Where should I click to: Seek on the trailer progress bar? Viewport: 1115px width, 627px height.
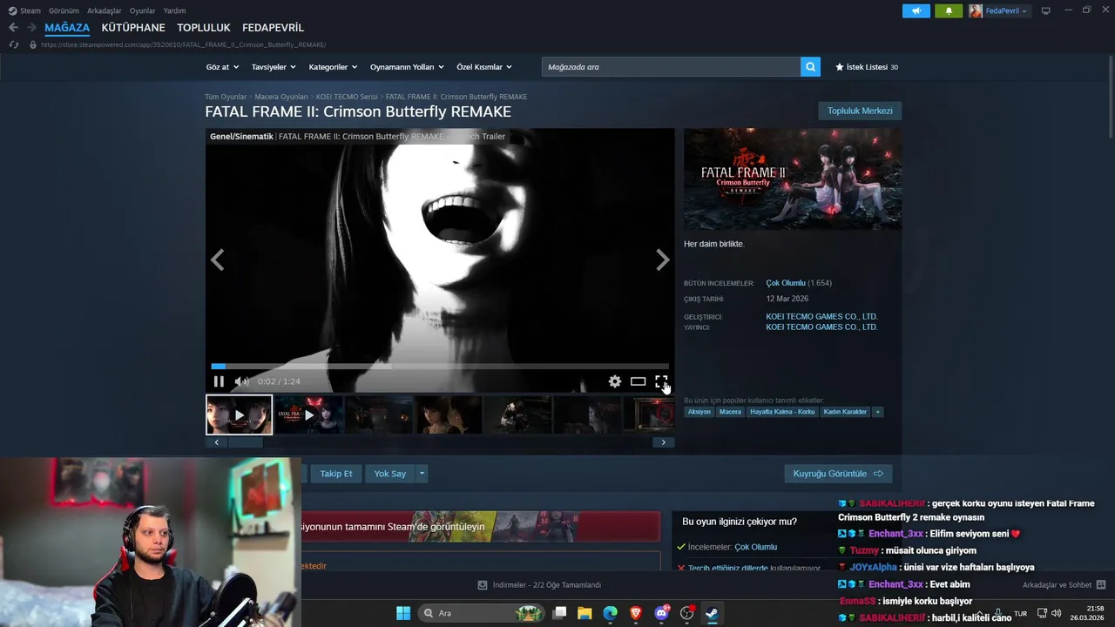tap(440, 367)
